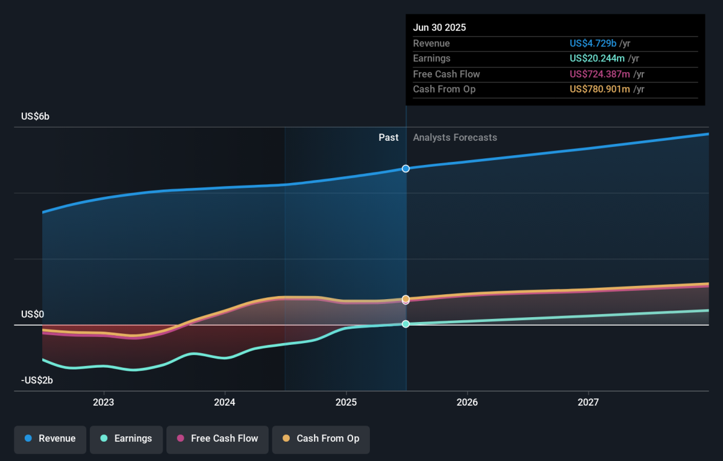Viewport: 723px width, 461px height.
Task: Click the Jun 30 2025 tooltip date header
Action: 439,28
